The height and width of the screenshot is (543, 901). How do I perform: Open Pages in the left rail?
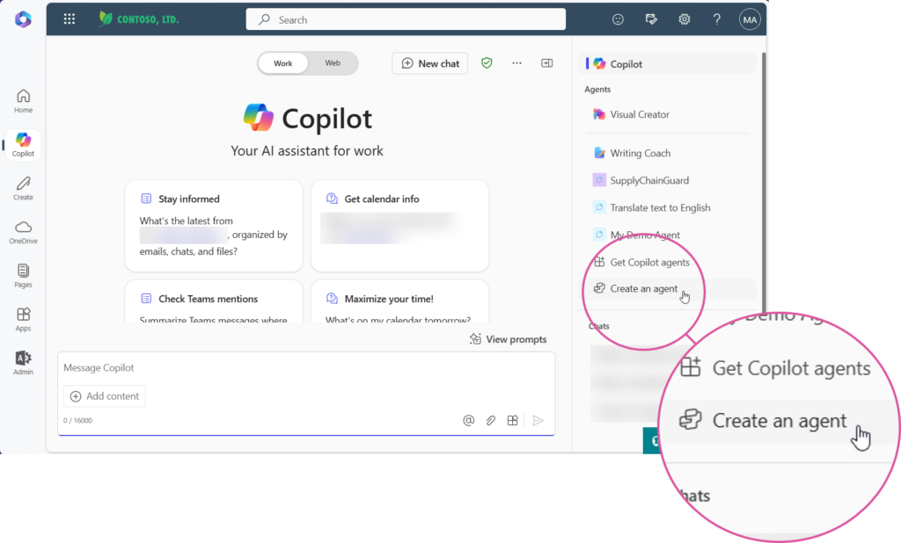(x=23, y=276)
